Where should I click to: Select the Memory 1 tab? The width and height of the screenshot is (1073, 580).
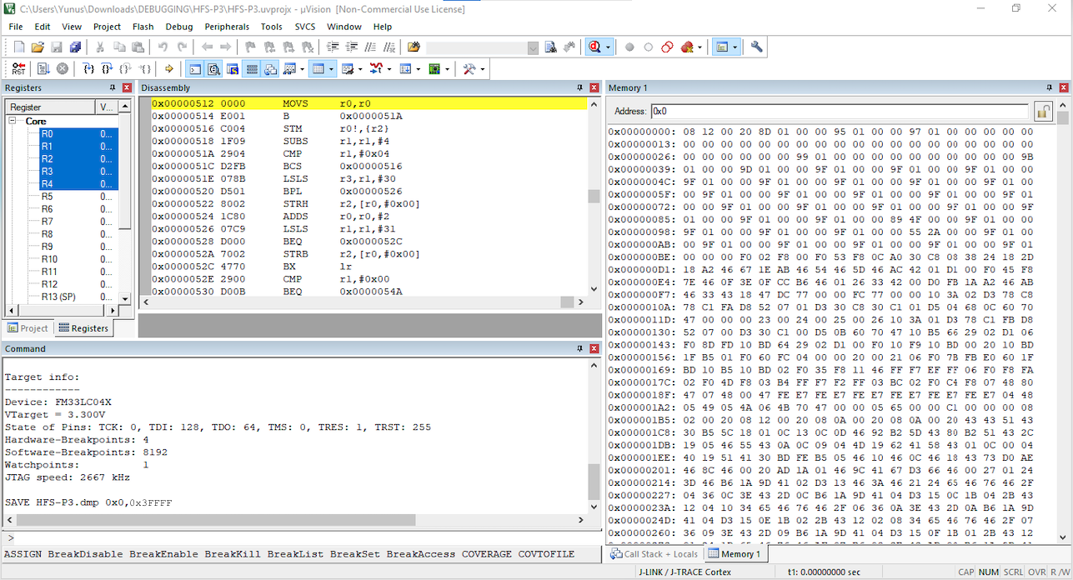(x=735, y=554)
